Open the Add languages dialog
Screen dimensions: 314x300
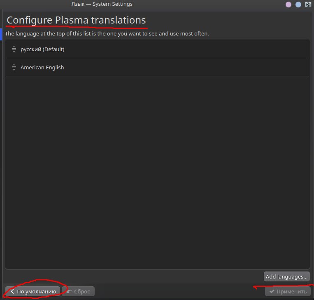(x=286, y=276)
